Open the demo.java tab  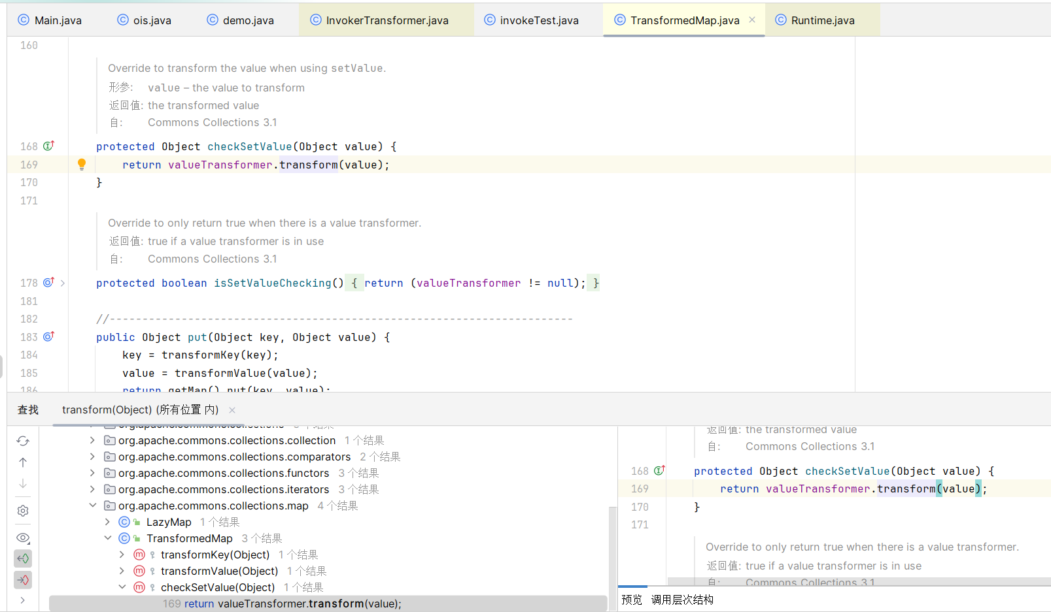241,20
